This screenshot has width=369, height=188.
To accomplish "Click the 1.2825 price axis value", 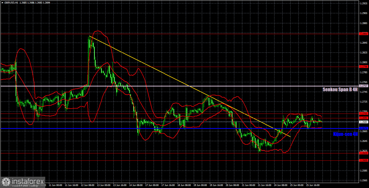I will coord(364,53).
